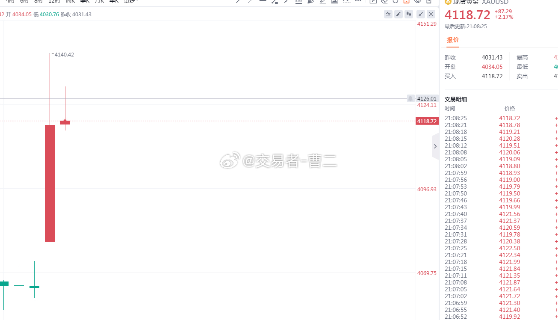558x320 pixels.
Task: Select trade row at 21:08:18
Action: [x=501, y=132]
